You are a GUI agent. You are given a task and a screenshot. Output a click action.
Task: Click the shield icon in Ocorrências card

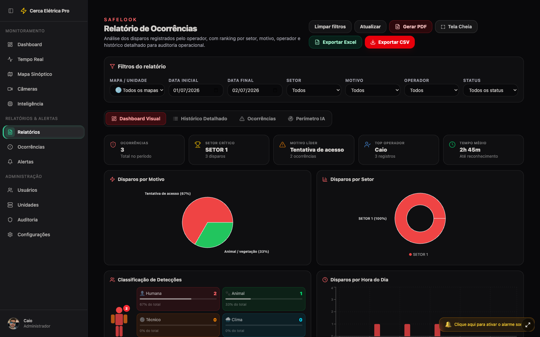click(x=113, y=145)
